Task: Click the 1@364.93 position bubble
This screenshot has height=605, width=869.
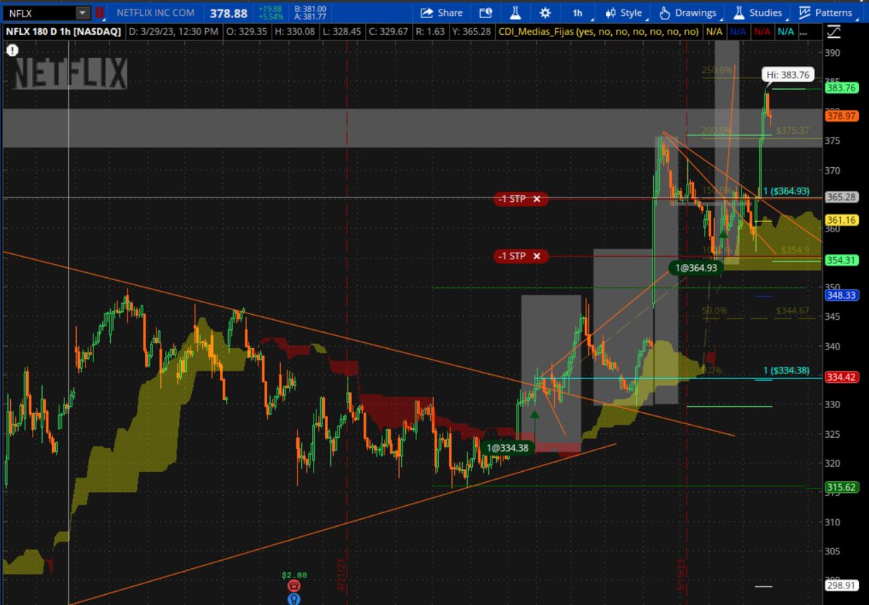Action: (697, 268)
